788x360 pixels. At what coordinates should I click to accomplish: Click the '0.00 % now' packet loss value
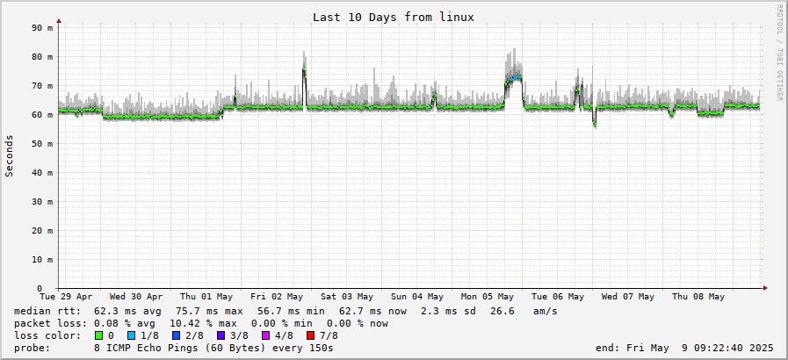point(358,323)
